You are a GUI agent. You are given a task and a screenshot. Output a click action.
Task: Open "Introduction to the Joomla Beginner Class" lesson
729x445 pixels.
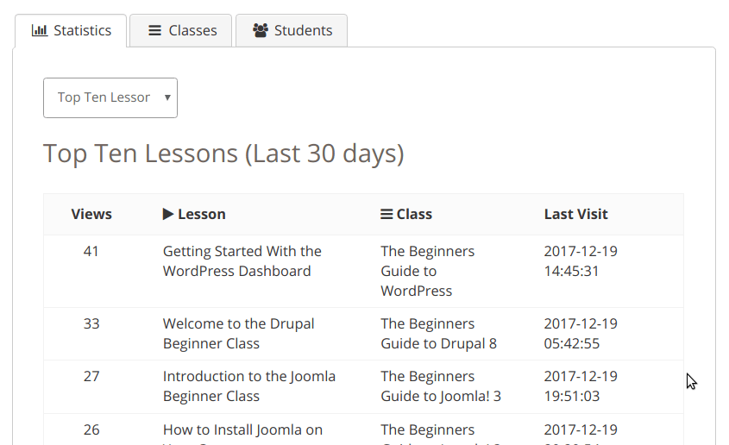point(248,386)
